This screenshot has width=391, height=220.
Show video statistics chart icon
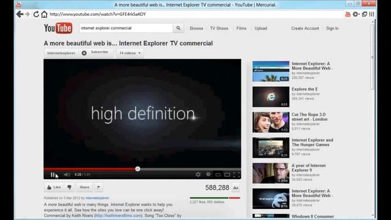pos(236,188)
